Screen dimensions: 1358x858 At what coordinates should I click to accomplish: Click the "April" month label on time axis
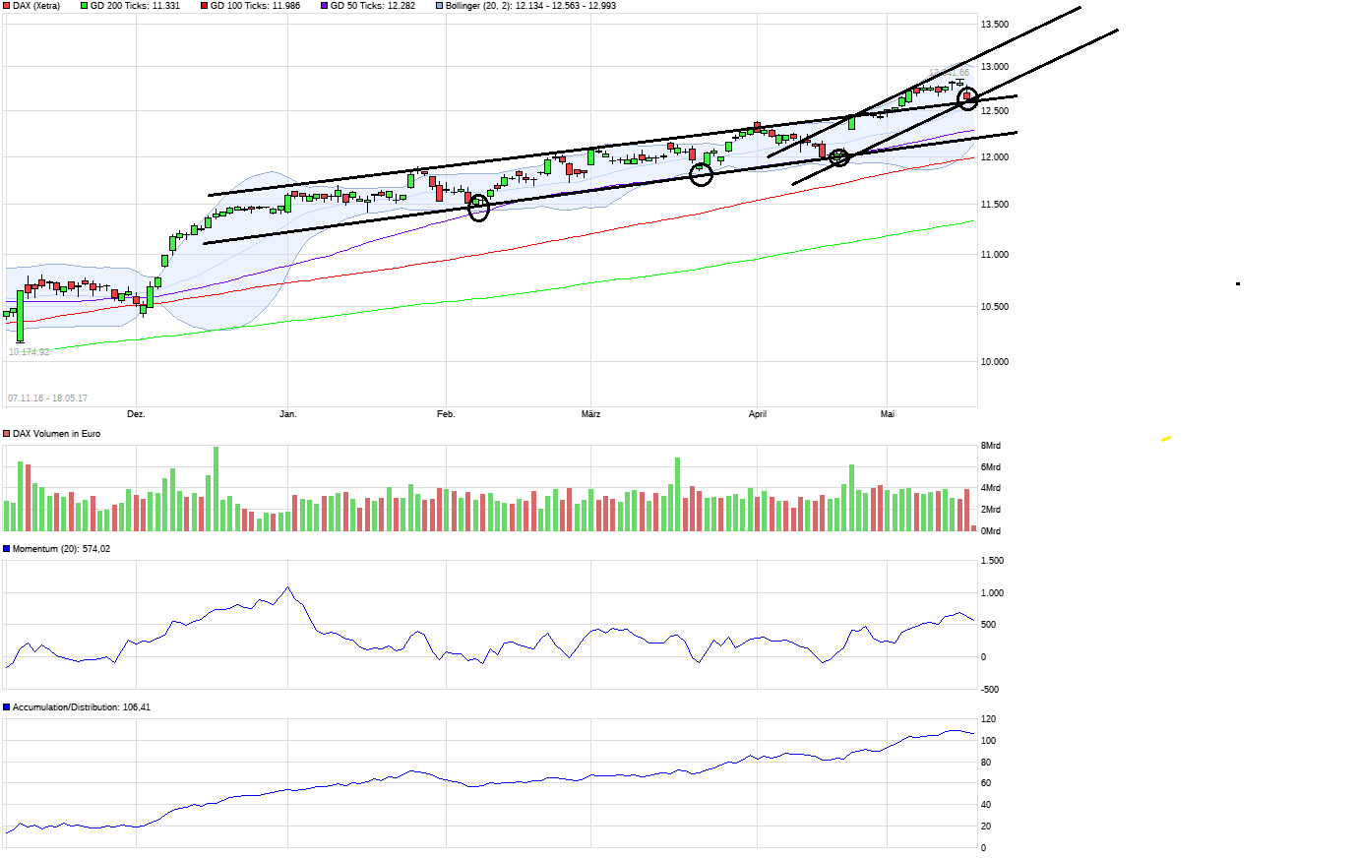coord(757,414)
